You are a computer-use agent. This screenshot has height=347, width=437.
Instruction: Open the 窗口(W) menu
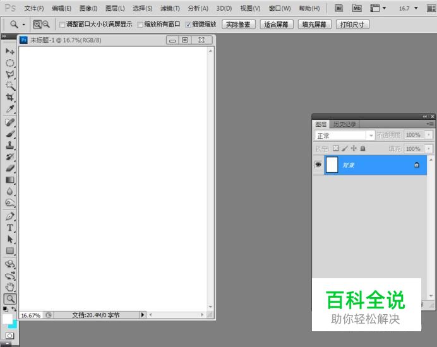pos(280,8)
